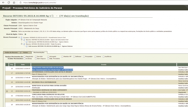This screenshot has width=188, height=107.
Task: Open the Partes tab
Action: click(26, 52)
